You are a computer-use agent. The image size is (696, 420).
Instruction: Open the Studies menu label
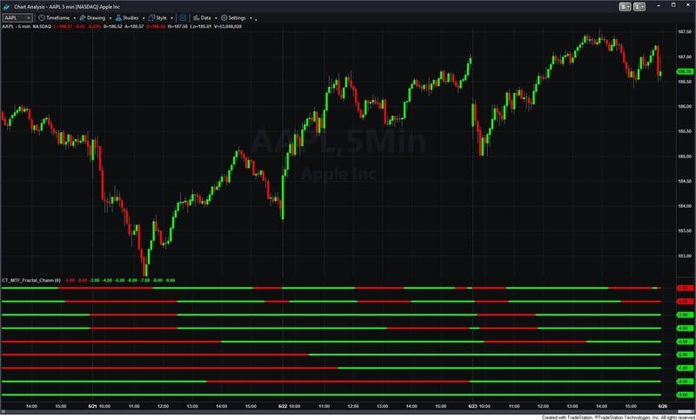coord(130,17)
